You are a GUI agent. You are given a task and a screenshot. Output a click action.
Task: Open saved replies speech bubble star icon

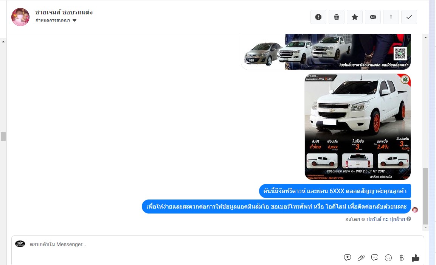347,258
